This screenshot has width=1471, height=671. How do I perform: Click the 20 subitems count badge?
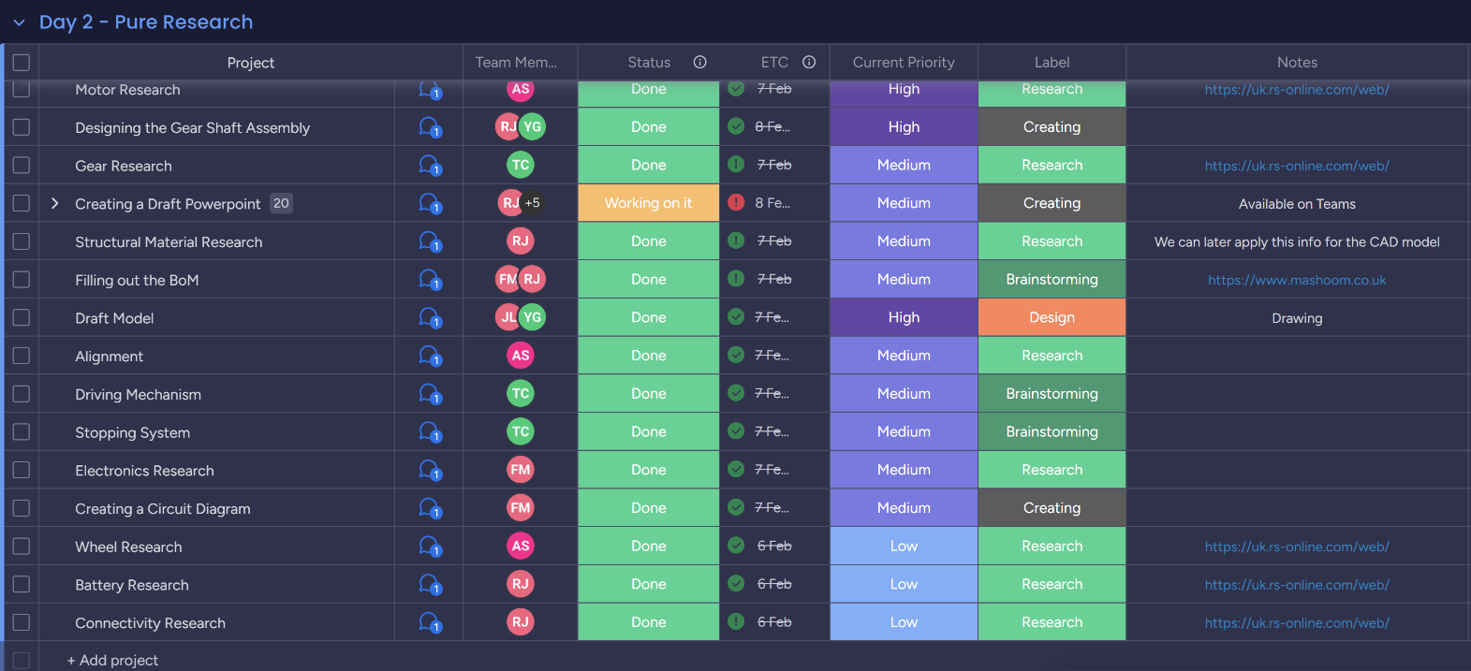point(281,203)
